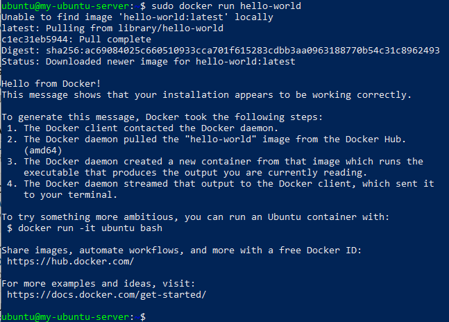Click the 'latest: Pulling from library/hello-world' line
This screenshot has height=322, width=449.
[112, 28]
